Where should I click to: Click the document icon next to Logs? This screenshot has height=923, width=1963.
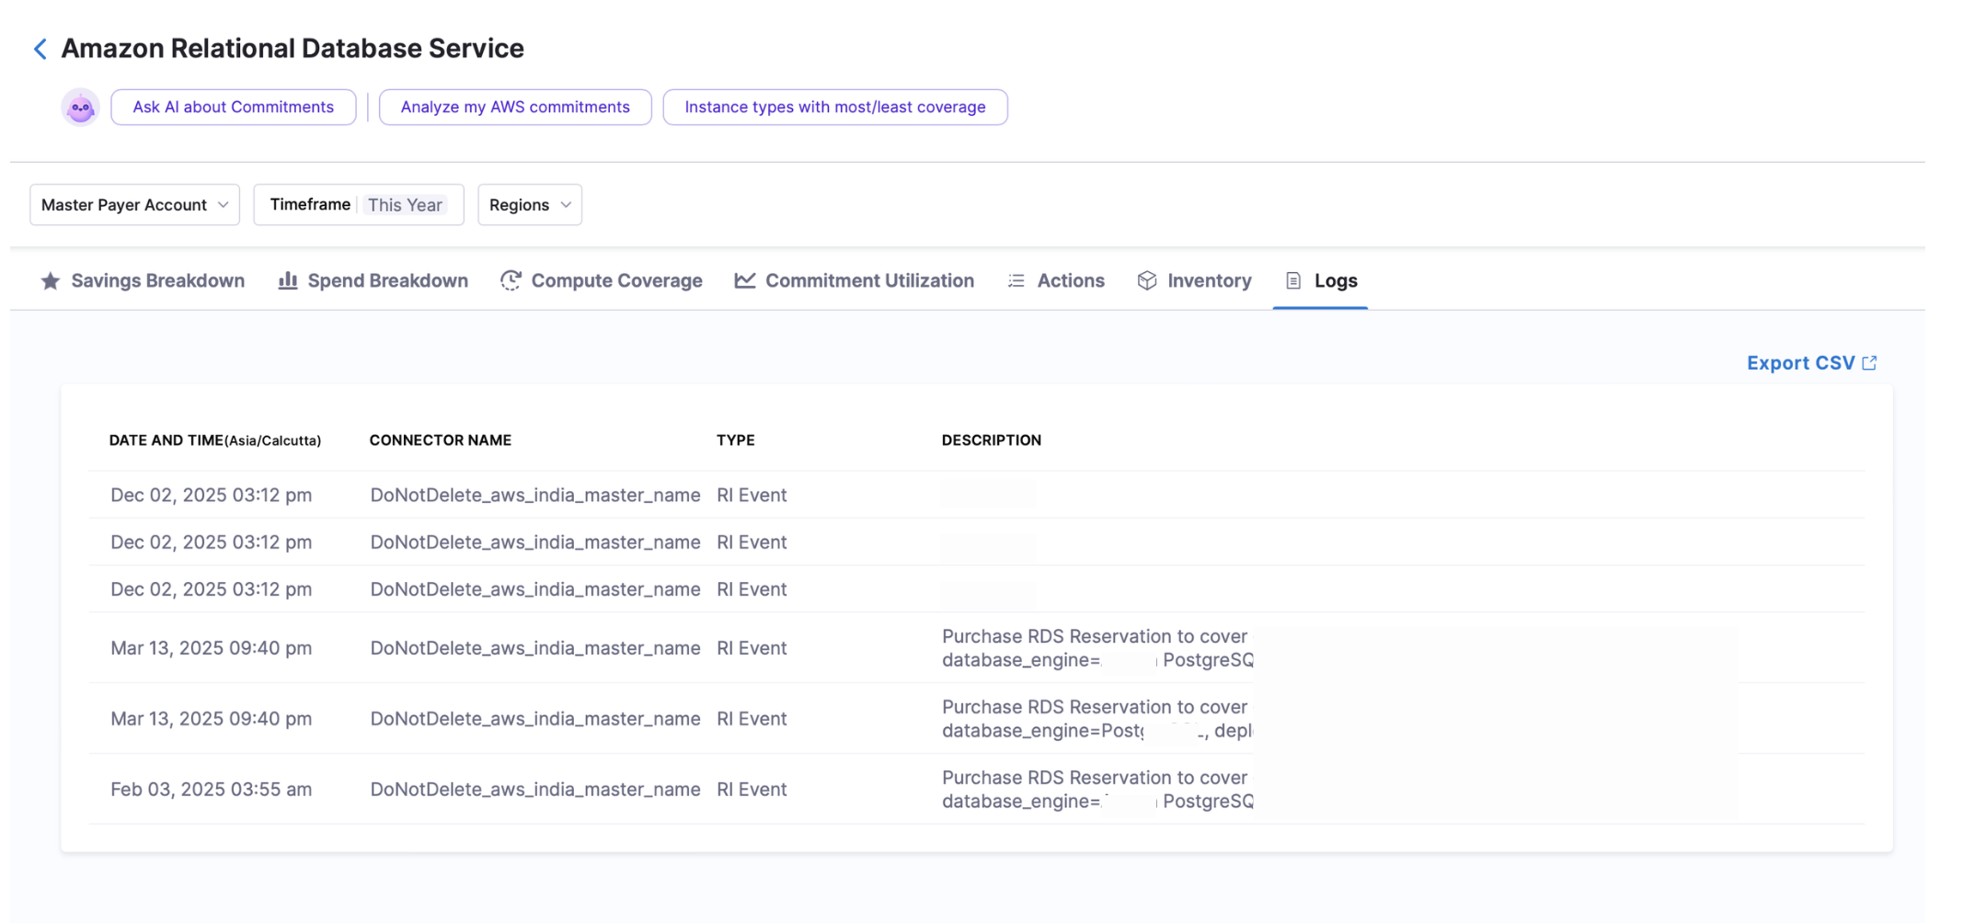pos(1293,281)
